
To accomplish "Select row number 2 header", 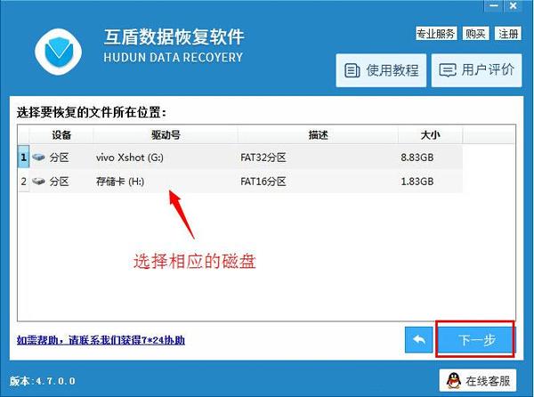I will pyautogui.click(x=23, y=181).
